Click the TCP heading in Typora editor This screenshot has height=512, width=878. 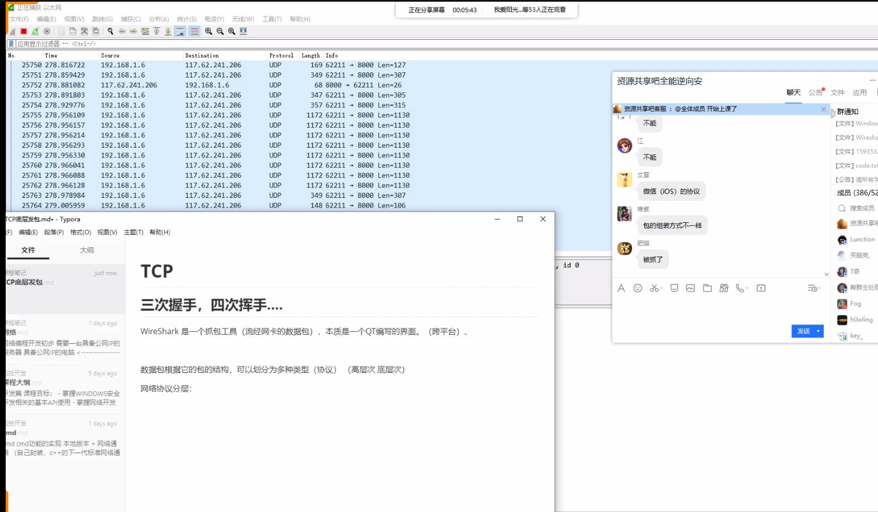pyautogui.click(x=157, y=271)
